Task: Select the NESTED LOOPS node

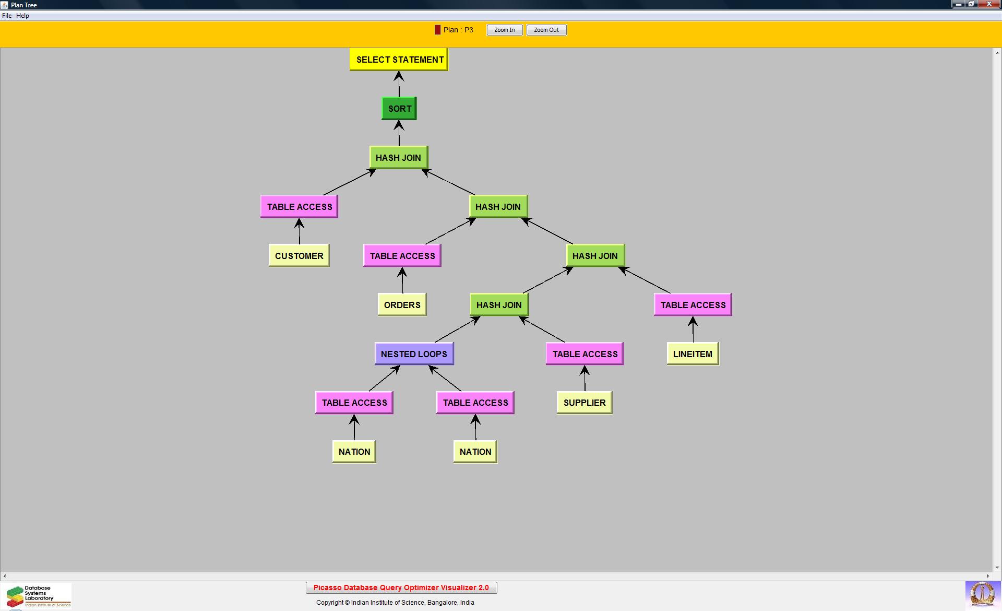Action: click(414, 354)
